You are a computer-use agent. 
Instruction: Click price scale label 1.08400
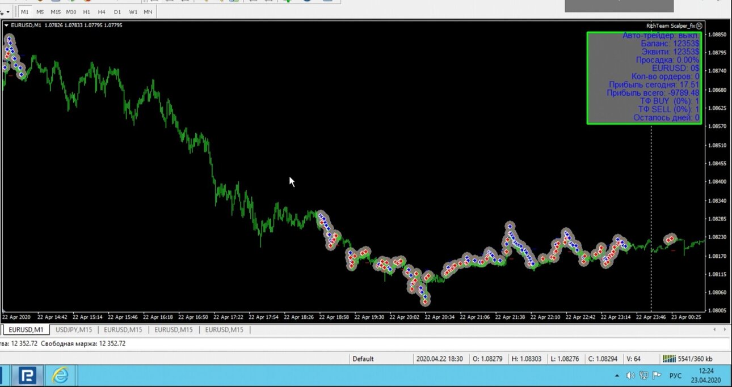click(x=718, y=182)
